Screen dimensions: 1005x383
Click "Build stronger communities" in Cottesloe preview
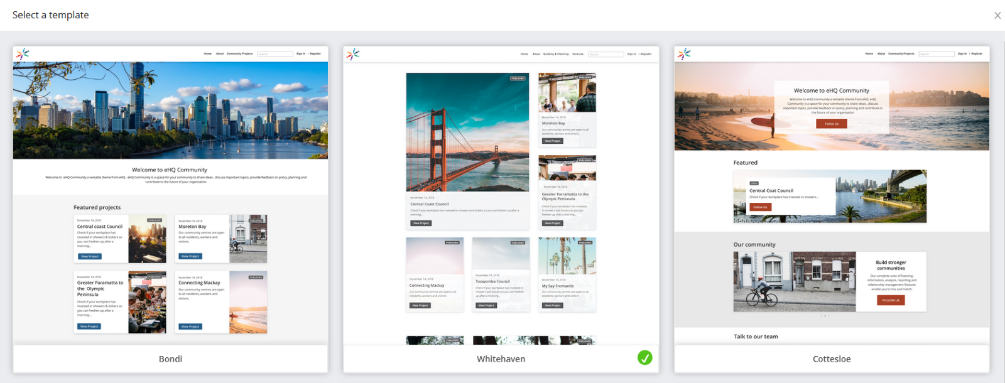[x=891, y=265]
